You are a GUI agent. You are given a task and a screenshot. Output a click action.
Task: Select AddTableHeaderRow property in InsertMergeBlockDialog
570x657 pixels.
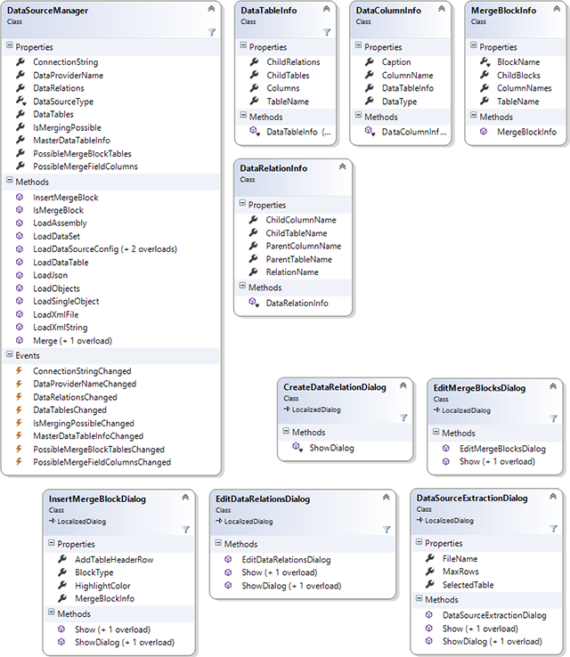[114, 559]
